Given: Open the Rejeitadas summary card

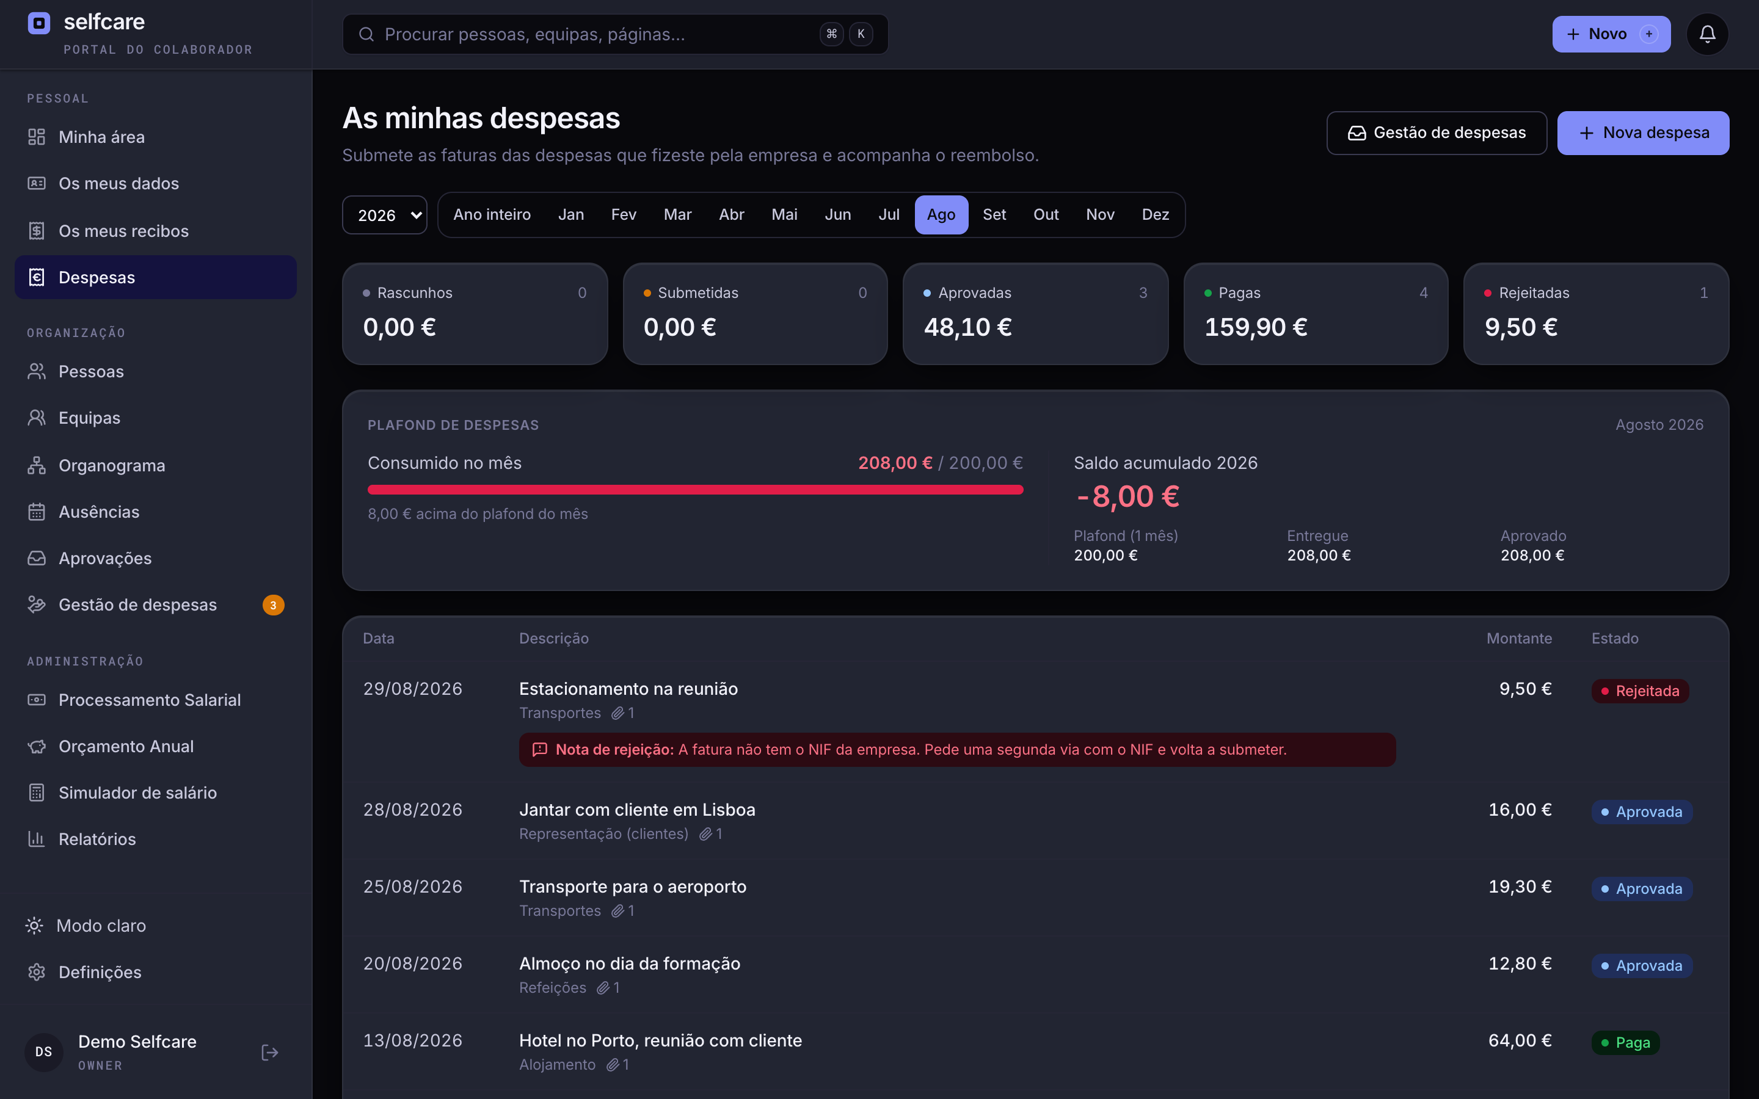Looking at the screenshot, I should pos(1596,314).
